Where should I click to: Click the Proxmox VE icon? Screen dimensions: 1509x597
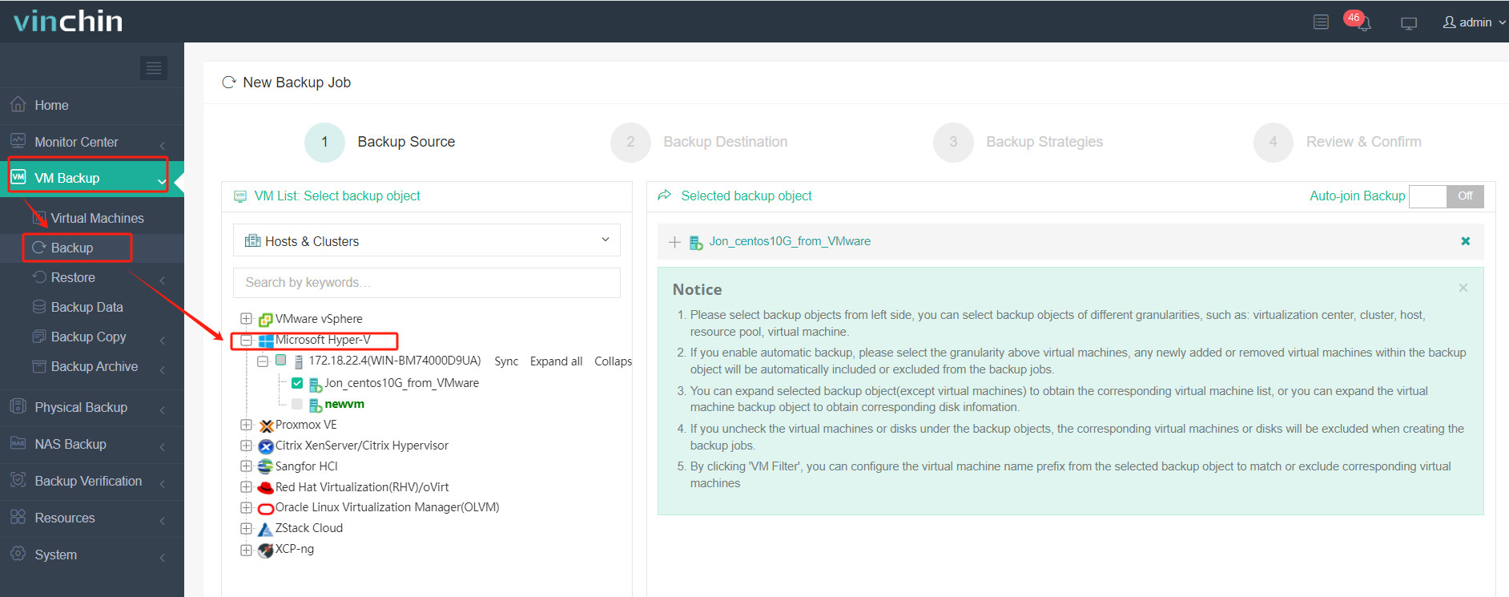[266, 426]
